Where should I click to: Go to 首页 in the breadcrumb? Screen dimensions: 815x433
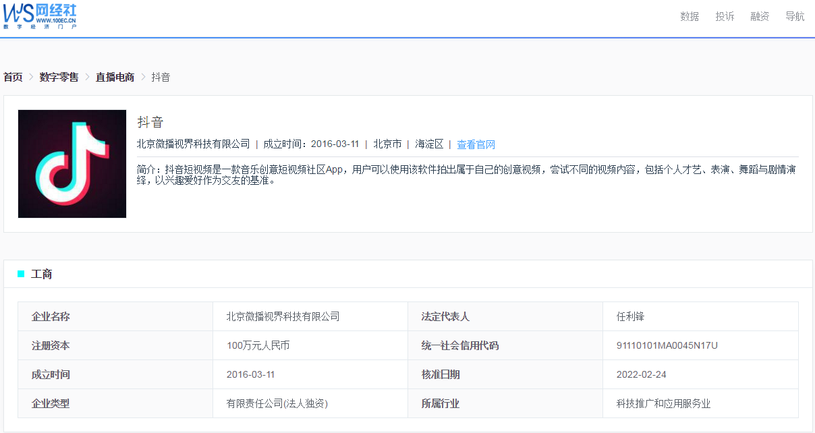point(13,77)
